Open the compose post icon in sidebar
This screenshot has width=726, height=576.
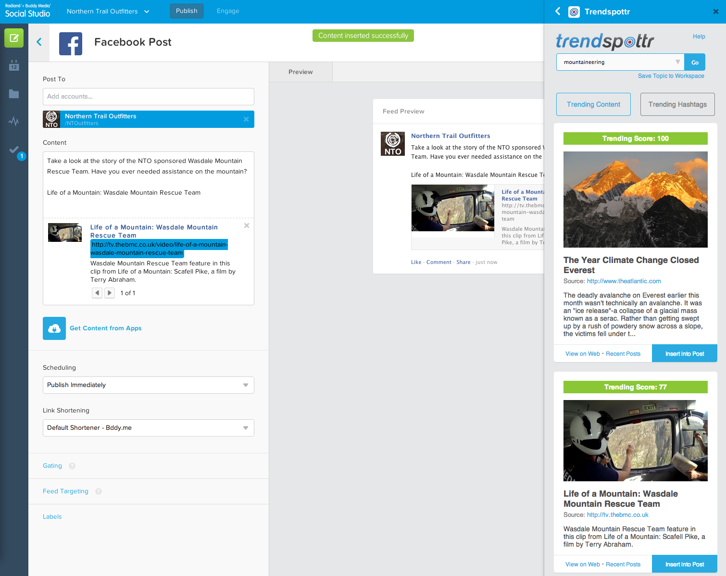pyautogui.click(x=14, y=38)
